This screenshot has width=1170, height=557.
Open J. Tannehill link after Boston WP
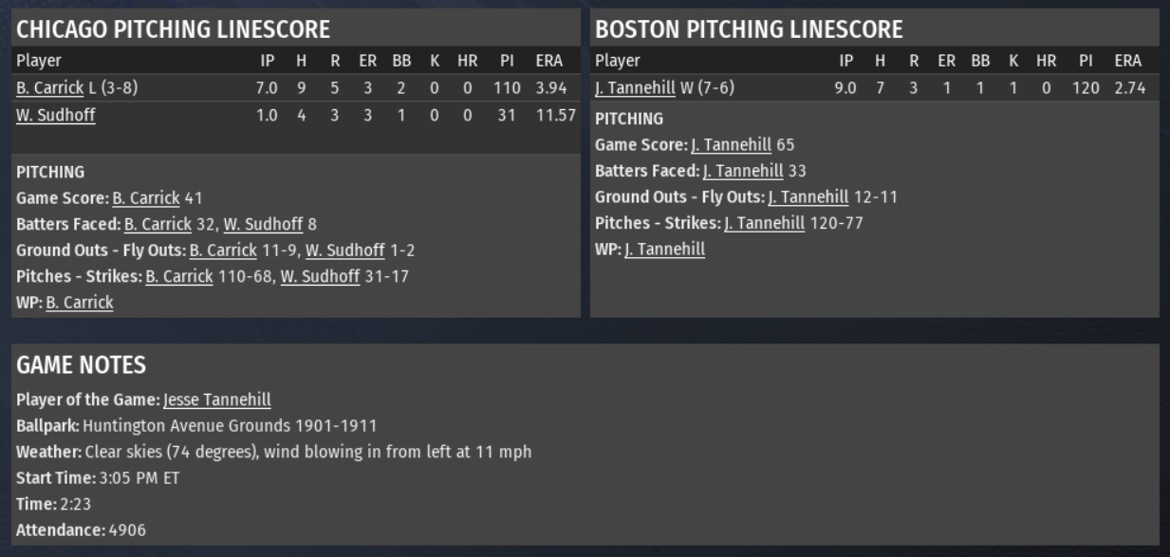coord(665,251)
